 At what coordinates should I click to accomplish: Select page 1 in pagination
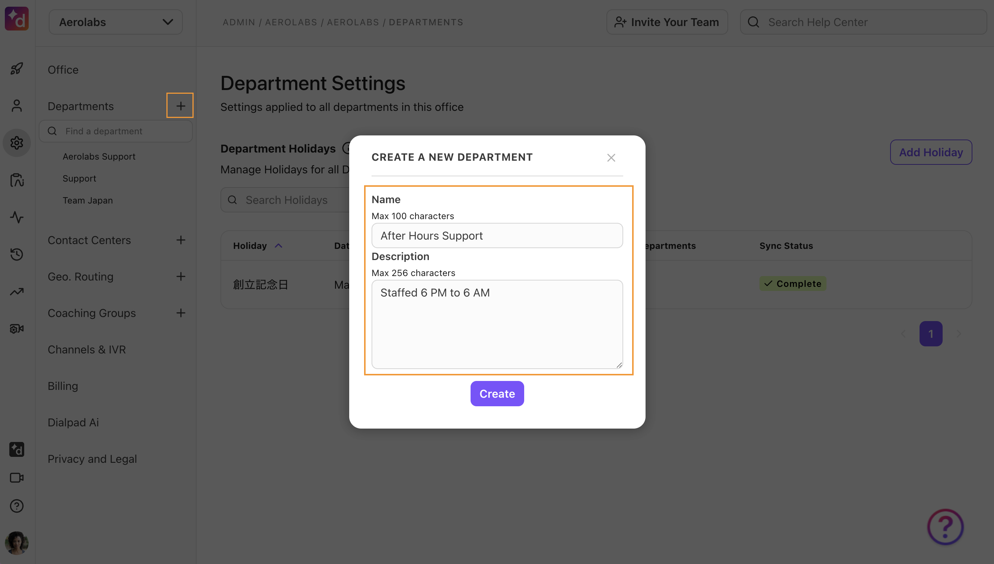(931, 333)
